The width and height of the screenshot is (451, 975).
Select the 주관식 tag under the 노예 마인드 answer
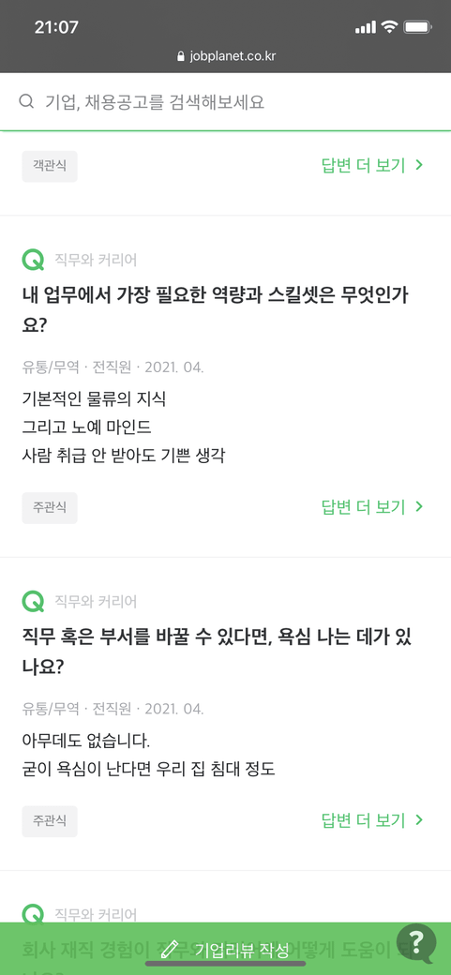(50, 507)
